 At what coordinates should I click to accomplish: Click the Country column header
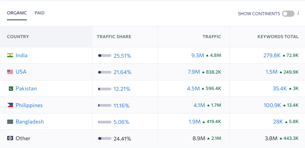(x=18, y=37)
